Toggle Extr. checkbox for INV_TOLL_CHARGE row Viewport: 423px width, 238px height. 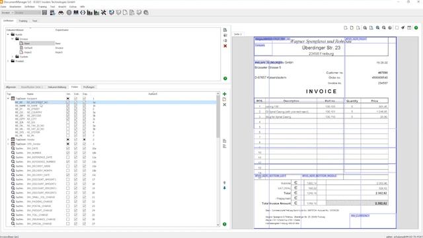click(x=76, y=215)
